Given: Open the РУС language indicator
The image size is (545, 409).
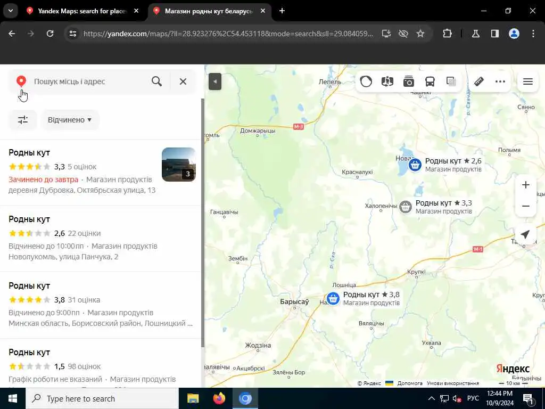Looking at the screenshot, I should point(473,398).
